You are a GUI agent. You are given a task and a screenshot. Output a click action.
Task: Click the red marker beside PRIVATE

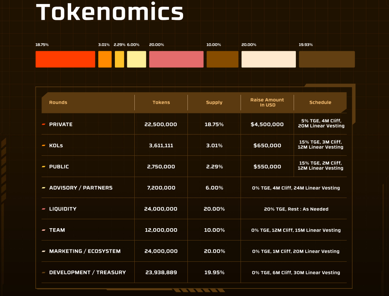point(43,124)
